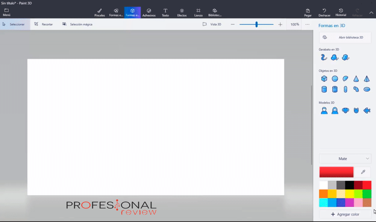Screen dimensions: 376x222
Task: Open the Biblioteca 3D tab
Action: click(x=215, y=12)
